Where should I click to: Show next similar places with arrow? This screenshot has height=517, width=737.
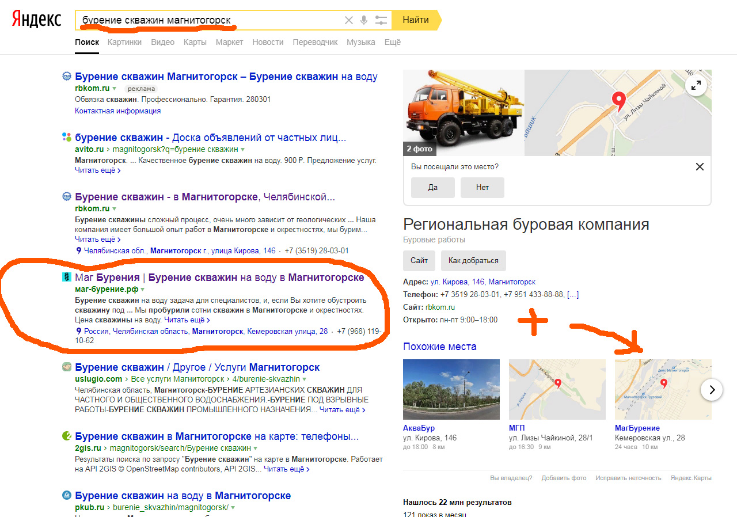click(712, 390)
